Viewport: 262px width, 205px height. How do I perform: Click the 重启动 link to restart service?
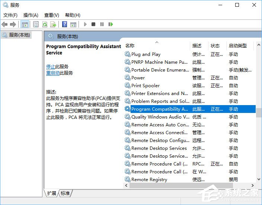53,73
